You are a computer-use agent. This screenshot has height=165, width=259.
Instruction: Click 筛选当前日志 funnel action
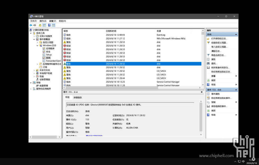218,55
